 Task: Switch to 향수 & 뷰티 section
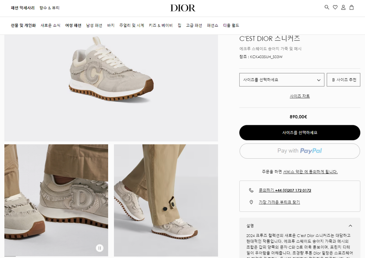point(49,8)
